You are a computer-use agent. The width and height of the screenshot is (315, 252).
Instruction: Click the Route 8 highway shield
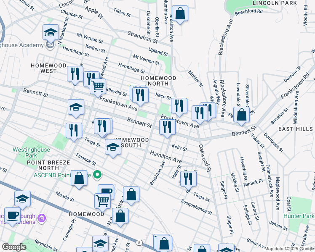pyautogui.click(x=138, y=242)
